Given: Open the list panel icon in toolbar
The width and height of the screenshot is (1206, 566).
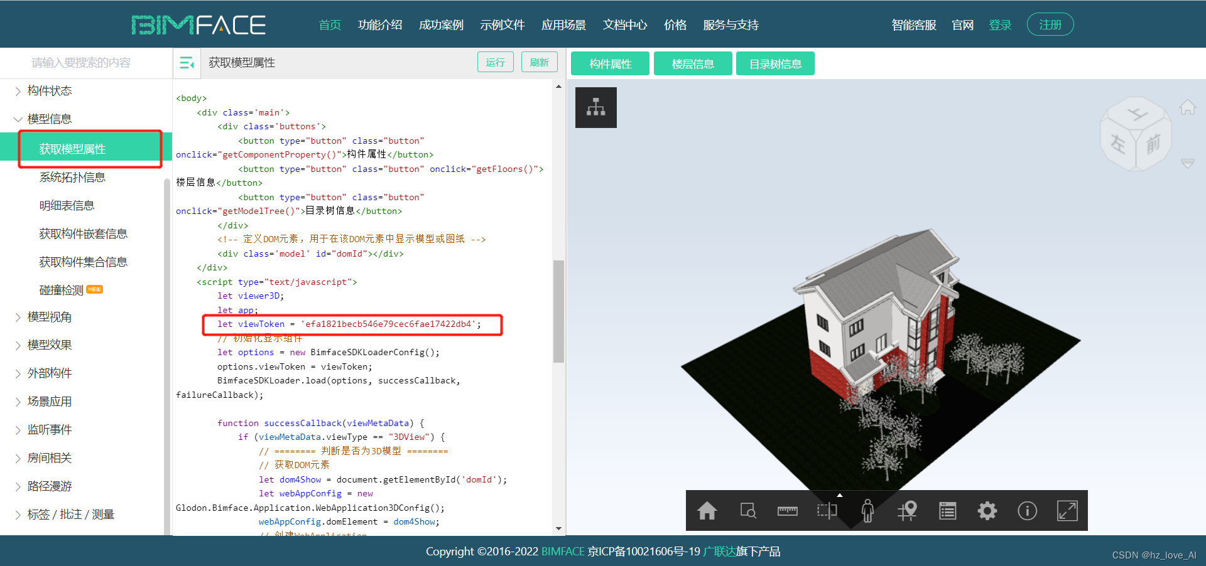Looking at the screenshot, I should pos(947,510).
